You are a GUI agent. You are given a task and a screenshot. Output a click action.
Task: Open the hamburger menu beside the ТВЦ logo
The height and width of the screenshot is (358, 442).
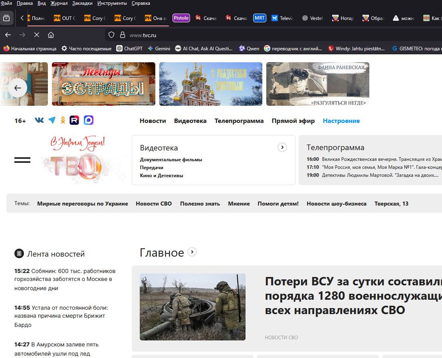coord(22,160)
